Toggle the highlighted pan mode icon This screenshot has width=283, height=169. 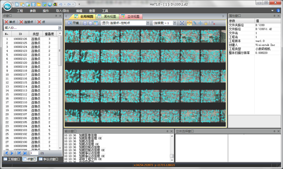click(189, 23)
